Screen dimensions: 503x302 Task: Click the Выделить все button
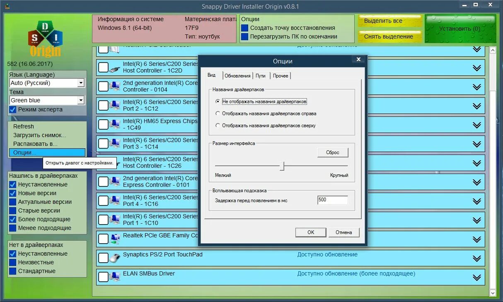[x=390, y=21]
